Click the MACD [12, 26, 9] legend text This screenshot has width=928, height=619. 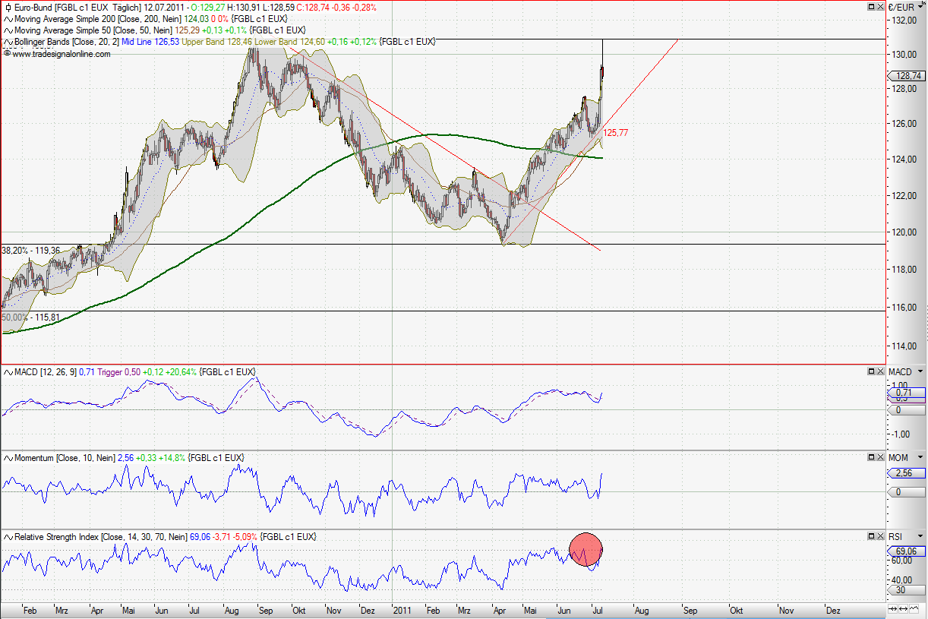[46, 372]
